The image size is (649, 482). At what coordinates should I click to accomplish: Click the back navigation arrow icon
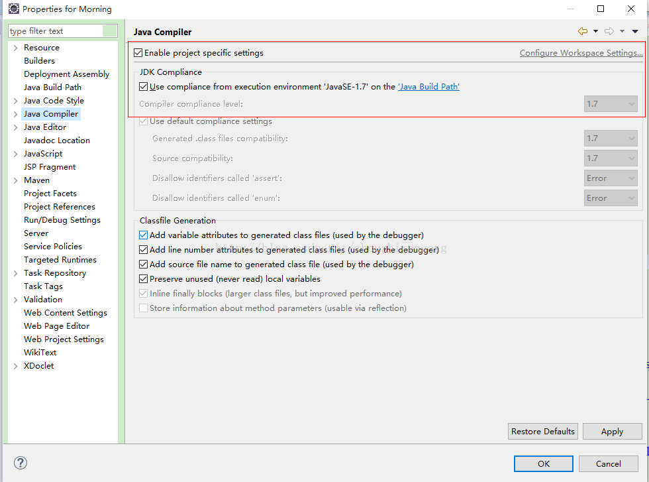tap(583, 31)
